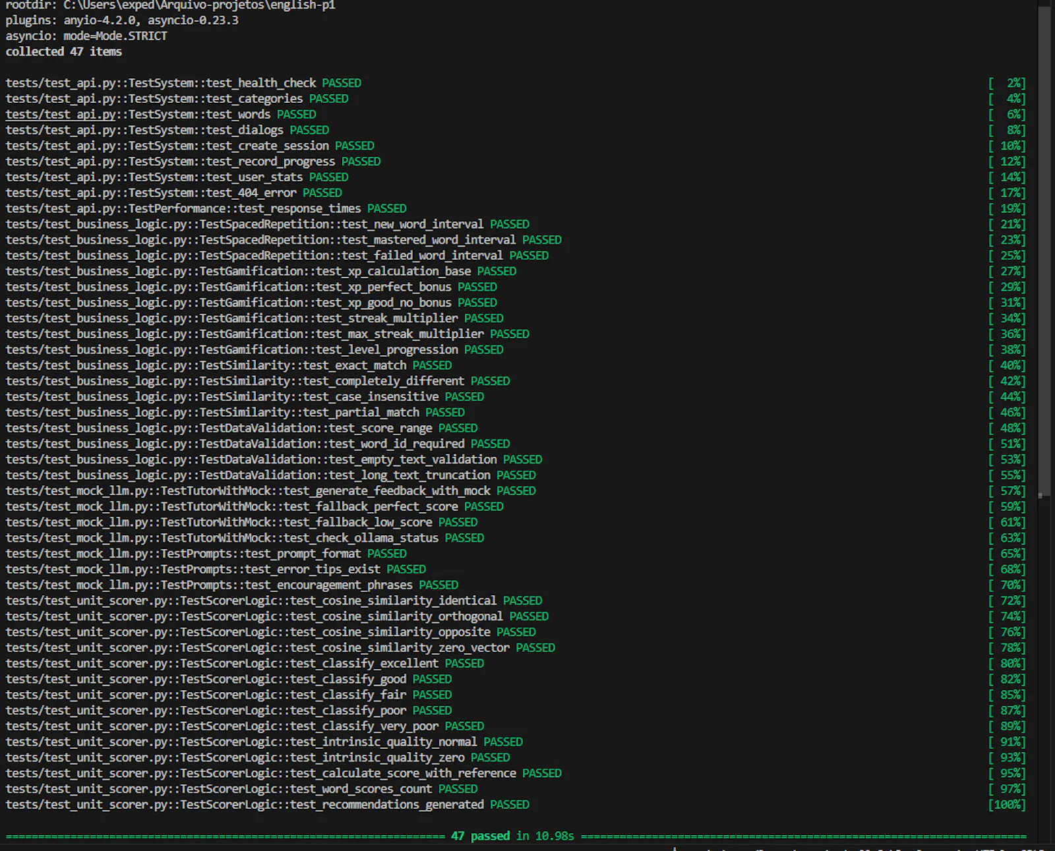Viewport: 1055px width, 851px height.
Task: Select the test_failed_word_interval result line
Action: (x=277, y=256)
